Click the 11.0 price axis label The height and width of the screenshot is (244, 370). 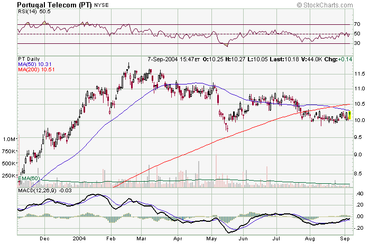coord(359,89)
